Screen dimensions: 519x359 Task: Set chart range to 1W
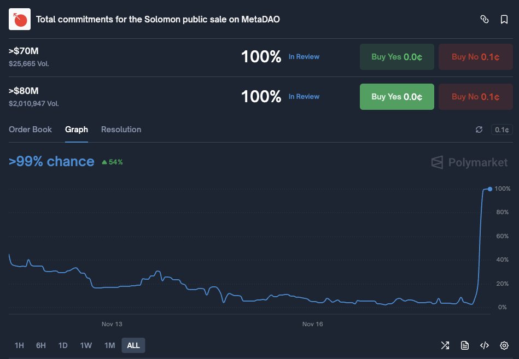point(86,345)
